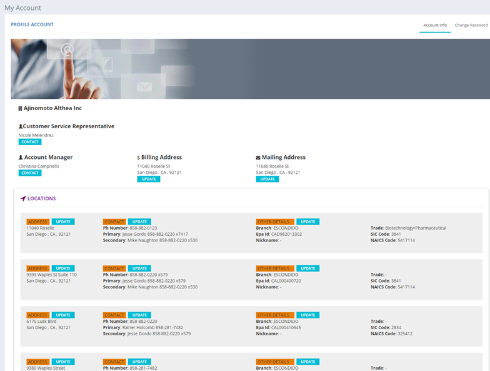Click the profile banner image
Viewport: 490px width, 371px height.
pos(250,69)
